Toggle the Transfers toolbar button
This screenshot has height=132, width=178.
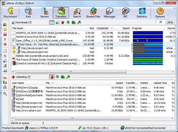click(61, 13)
